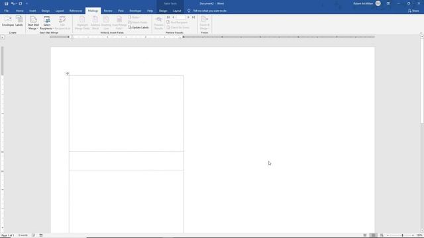Select the Mailings tab
This screenshot has height=238, width=424.
tap(93, 11)
